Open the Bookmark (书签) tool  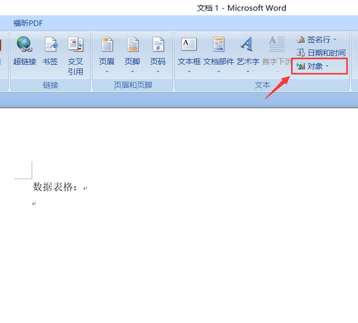tap(50, 51)
